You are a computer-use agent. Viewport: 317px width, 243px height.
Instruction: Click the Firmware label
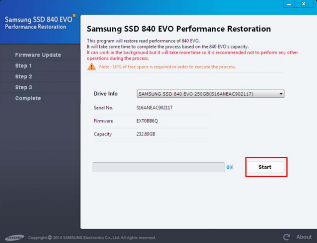tap(103, 121)
